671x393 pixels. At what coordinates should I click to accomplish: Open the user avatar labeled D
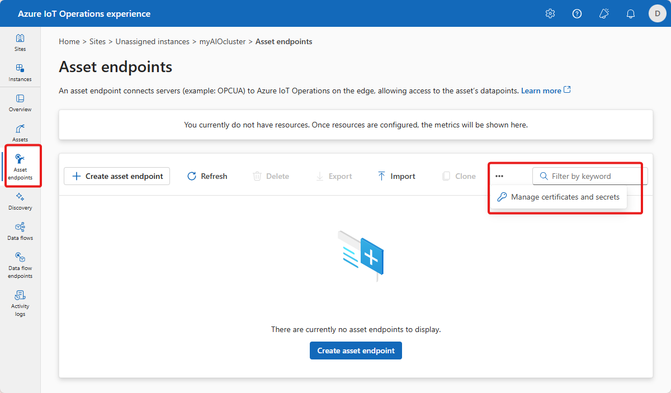(x=658, y=13)
